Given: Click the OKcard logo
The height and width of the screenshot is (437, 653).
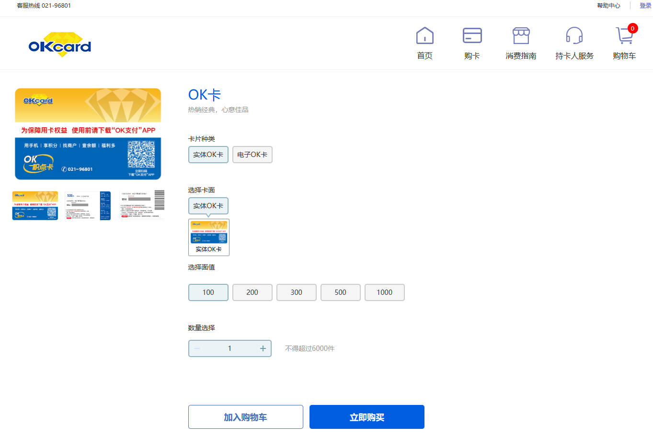Looking at the screenshot, I should [x=60, y=45].
